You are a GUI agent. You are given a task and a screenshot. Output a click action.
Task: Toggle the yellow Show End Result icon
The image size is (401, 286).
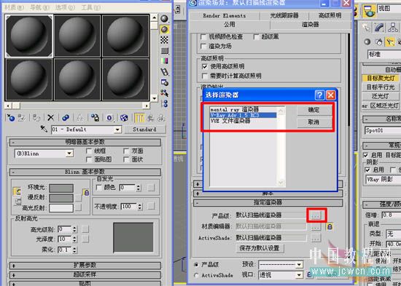tap(139, 118)
